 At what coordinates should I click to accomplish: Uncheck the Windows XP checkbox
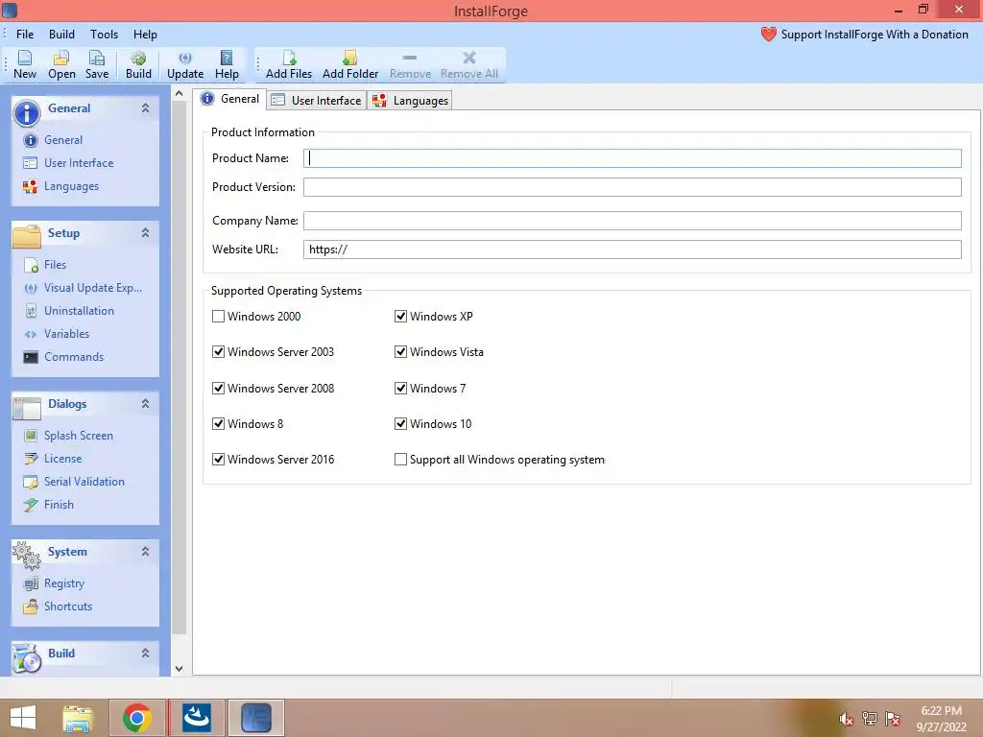(x=400, y=317)
